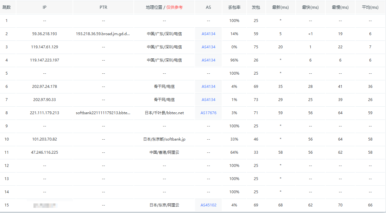
Task: Click average value 36 in hop 6
Action: [370, 87]
